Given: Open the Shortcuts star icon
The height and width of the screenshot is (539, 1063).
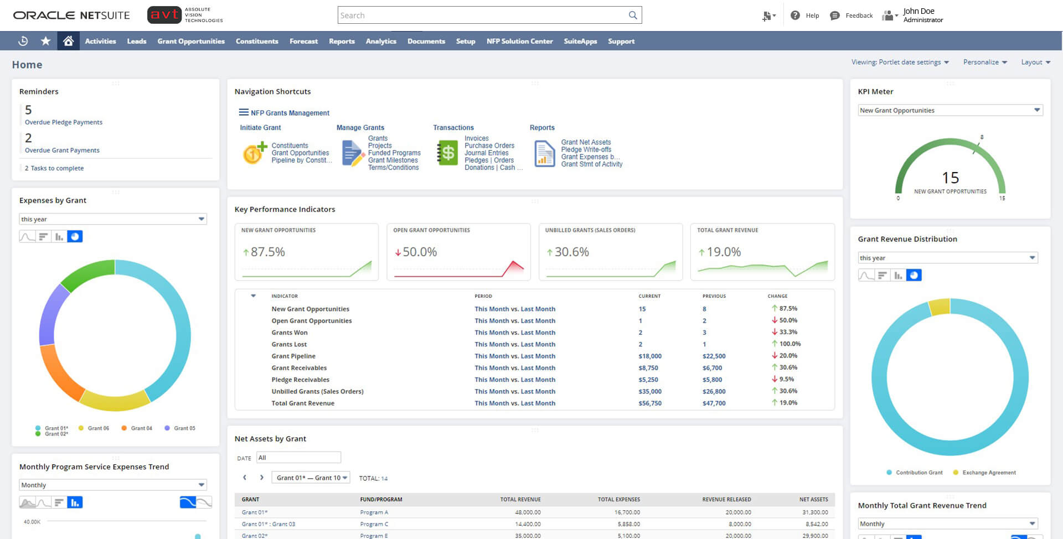Looking at the screenshot, I should click(x=45, y=40).
